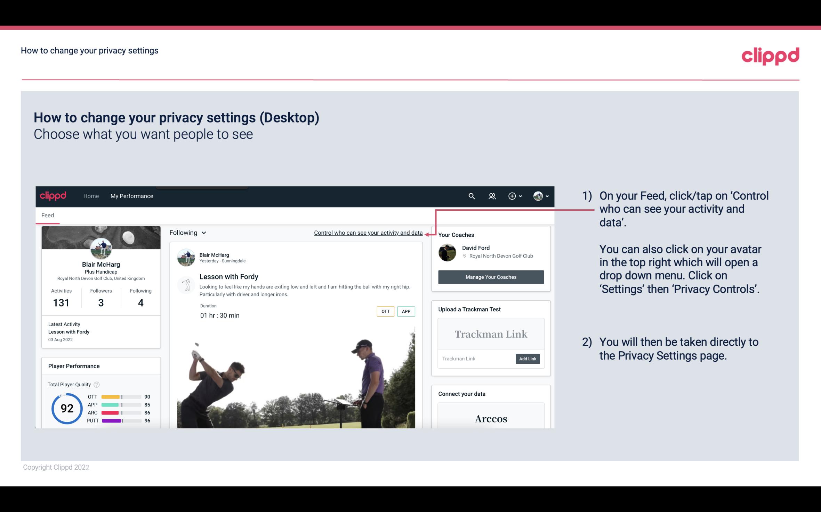821x512 pixels.
Task: Click 'Control who can see your activity and data' link
Action: (x=368, y=233)
